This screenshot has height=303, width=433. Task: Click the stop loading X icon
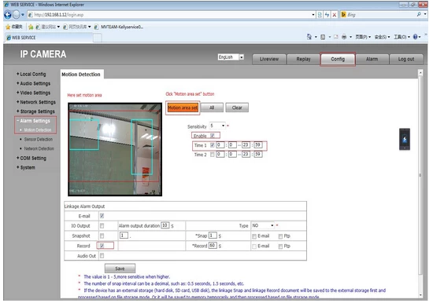coord(335,15)
